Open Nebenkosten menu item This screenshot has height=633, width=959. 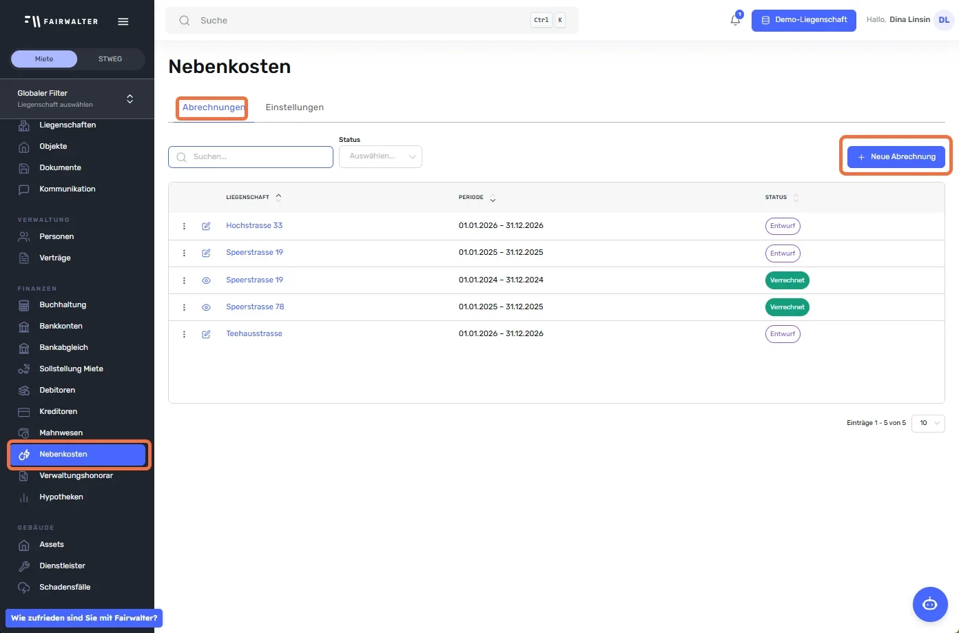tap(79, 455)
